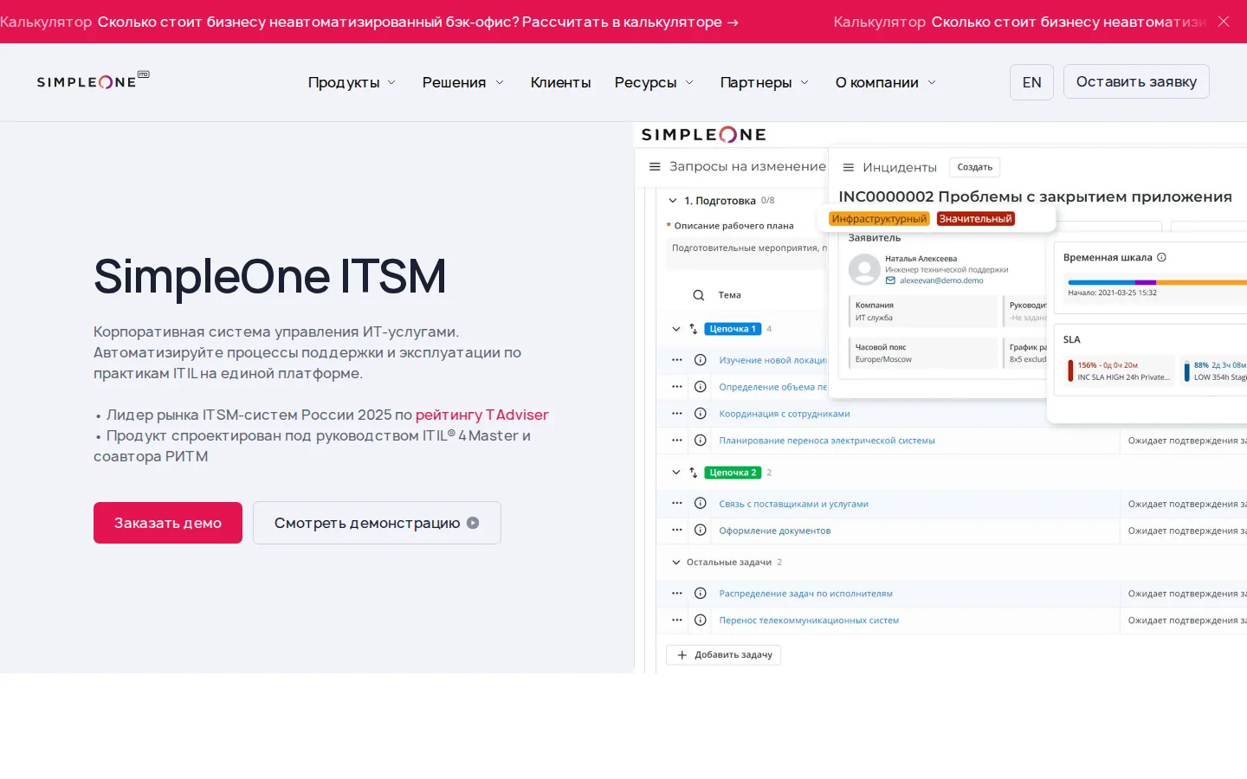This screenshot has height=779, width=1247.
Task: Click the Компания 'ИТ служба' field
Action: (924, 312)
